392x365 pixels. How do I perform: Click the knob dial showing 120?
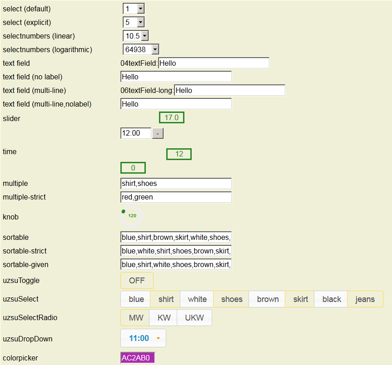click(x=132, y=216)
